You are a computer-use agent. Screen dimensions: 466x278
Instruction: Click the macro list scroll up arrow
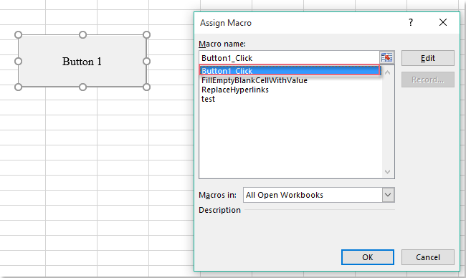point(388,73)
